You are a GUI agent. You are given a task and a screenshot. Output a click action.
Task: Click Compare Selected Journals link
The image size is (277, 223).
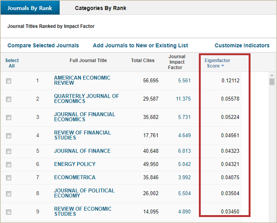click(43, 45)
